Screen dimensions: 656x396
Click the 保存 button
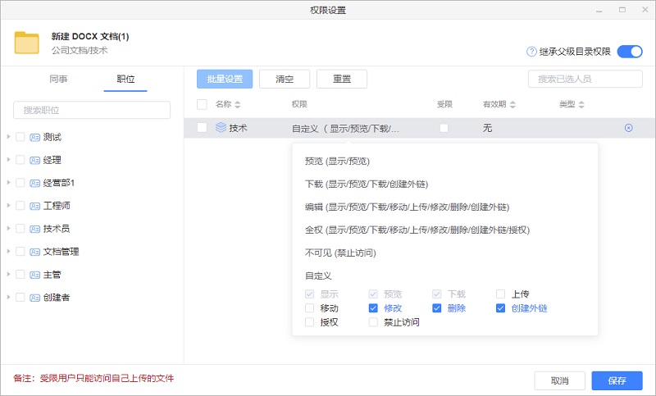coord(617,380)
